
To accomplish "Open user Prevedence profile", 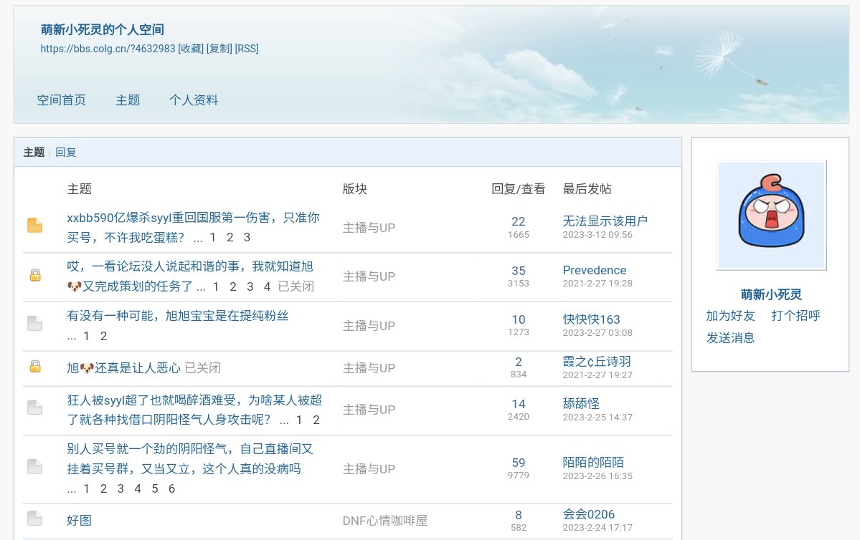I will tap(595, 270).
